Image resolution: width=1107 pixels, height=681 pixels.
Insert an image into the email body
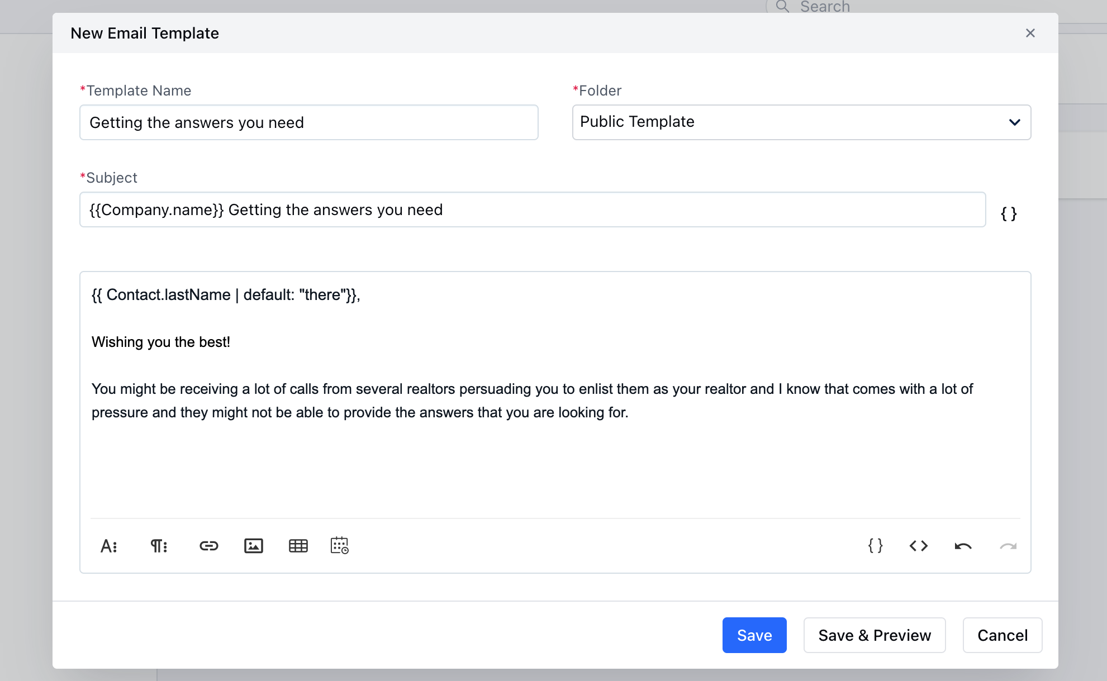(x=253, y=546)
